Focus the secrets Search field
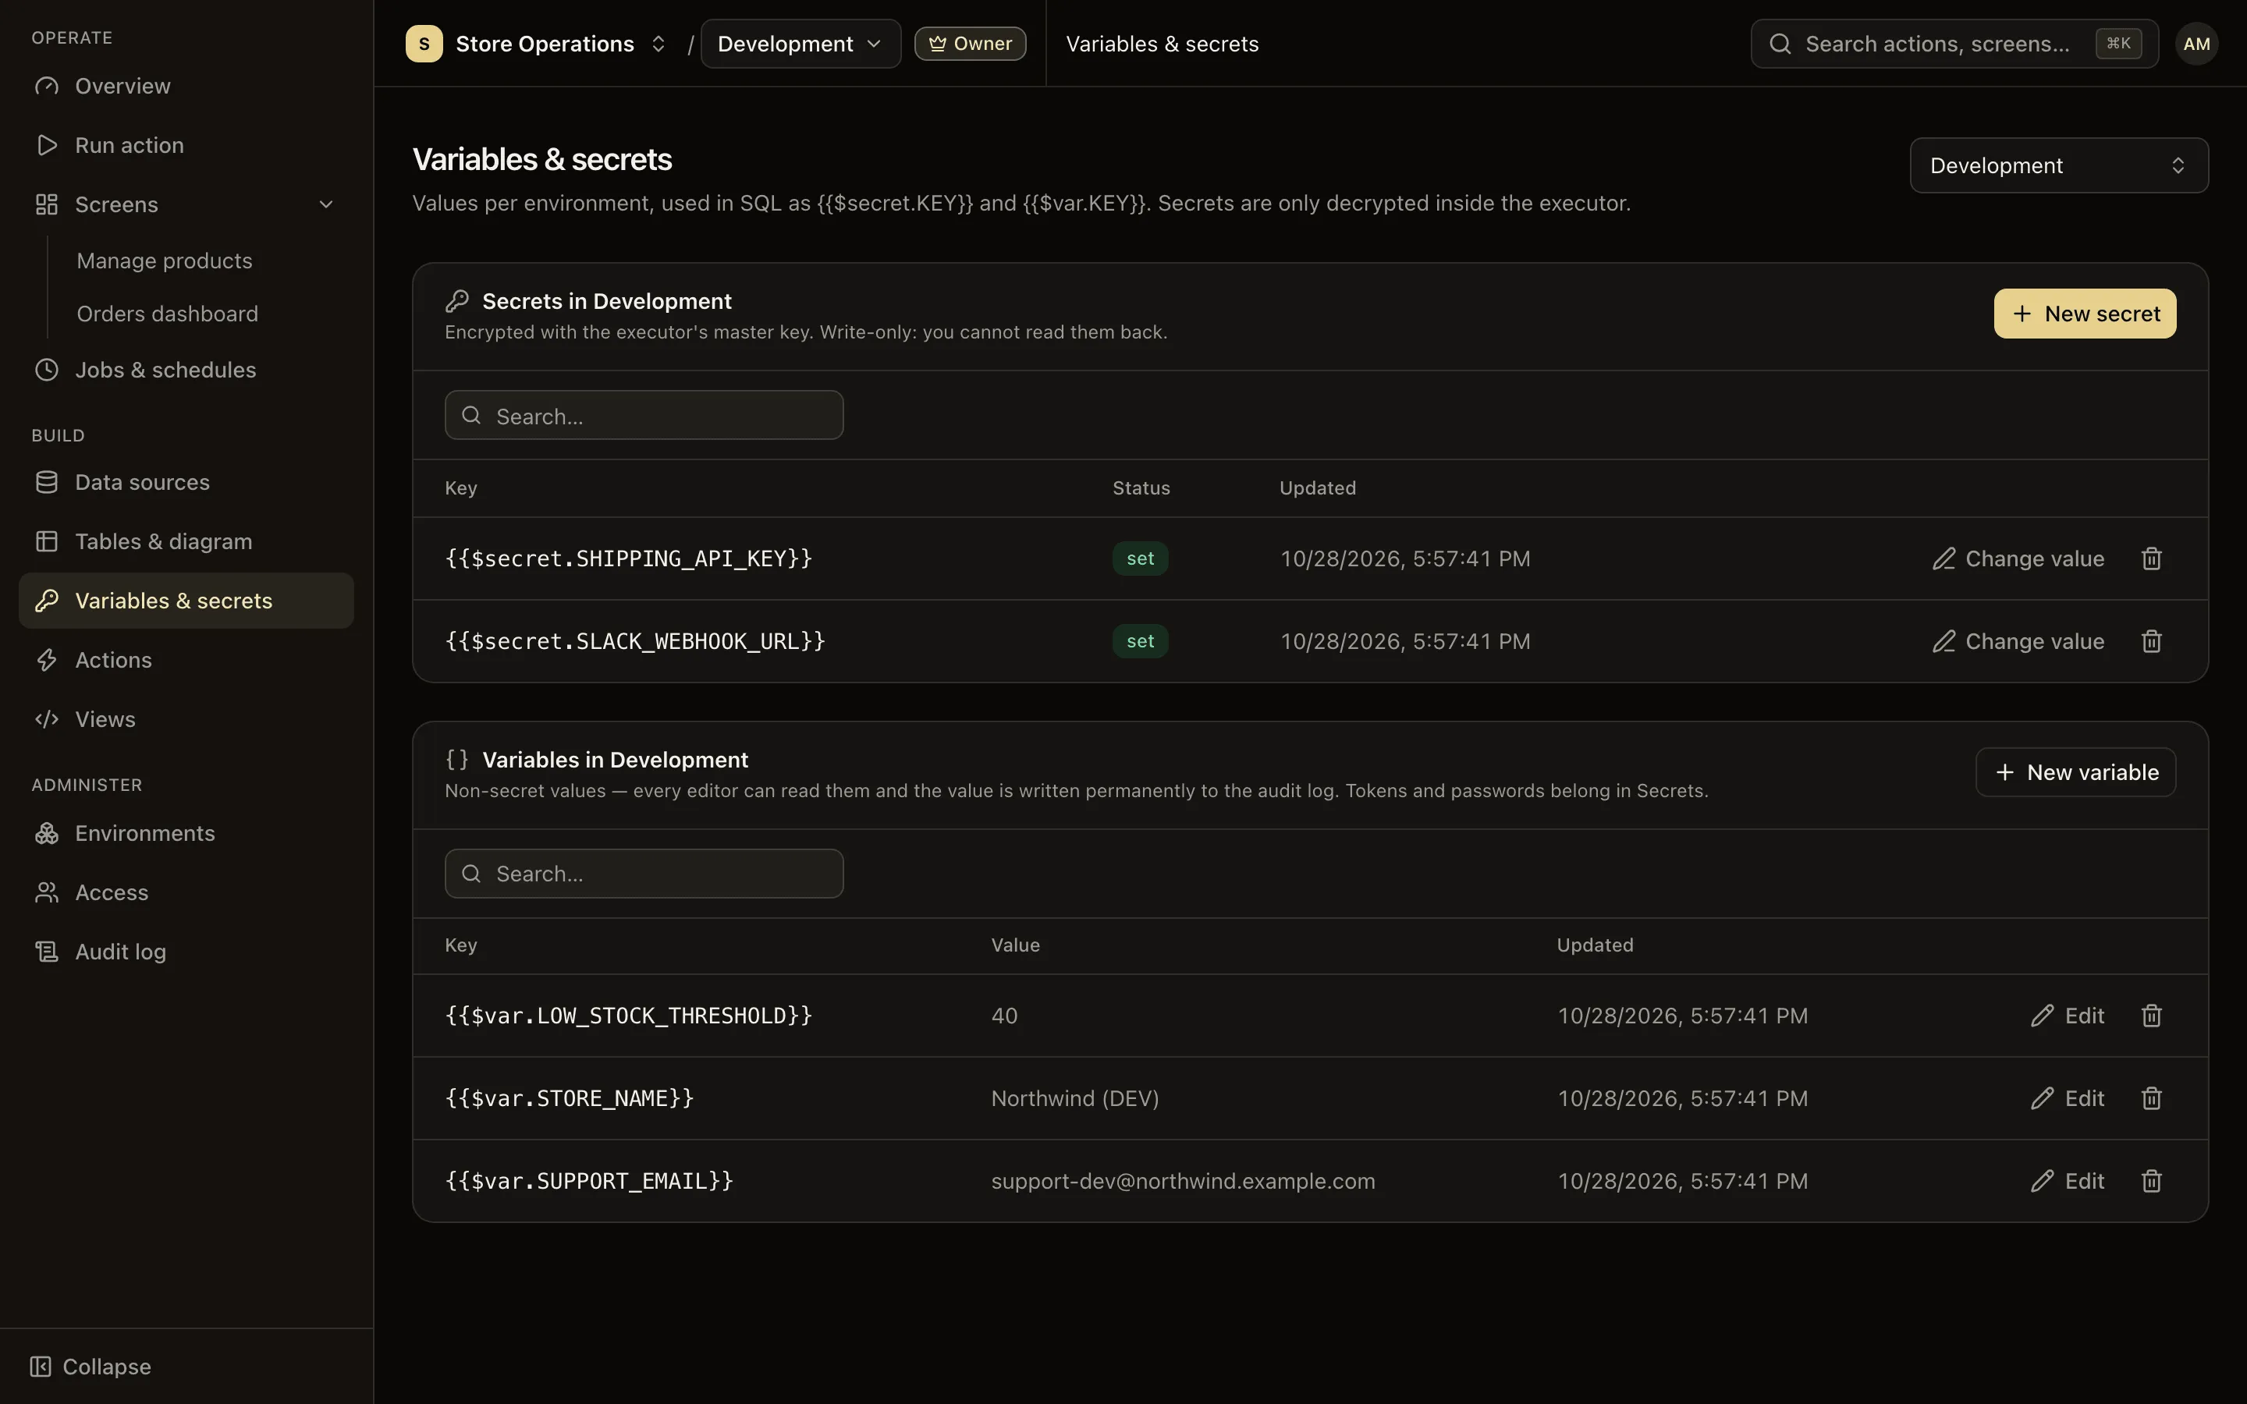The image size is (2247, 1404). pyautogui.click(x=644, y=415)
